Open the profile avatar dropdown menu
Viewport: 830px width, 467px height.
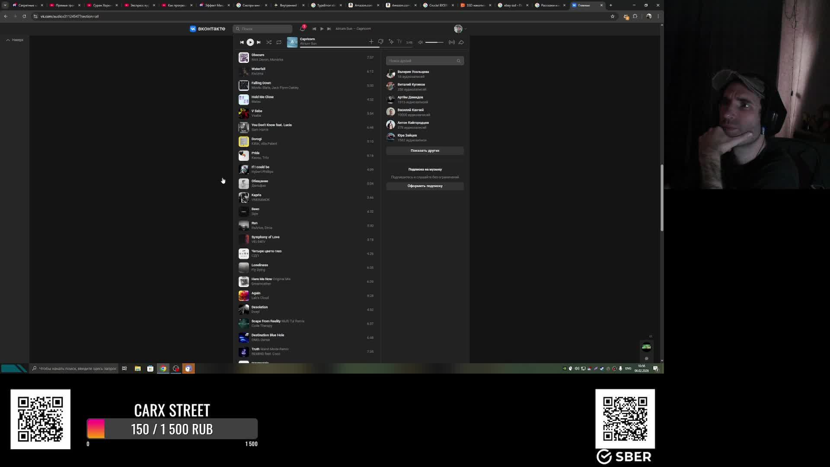[x=460, y=29]
